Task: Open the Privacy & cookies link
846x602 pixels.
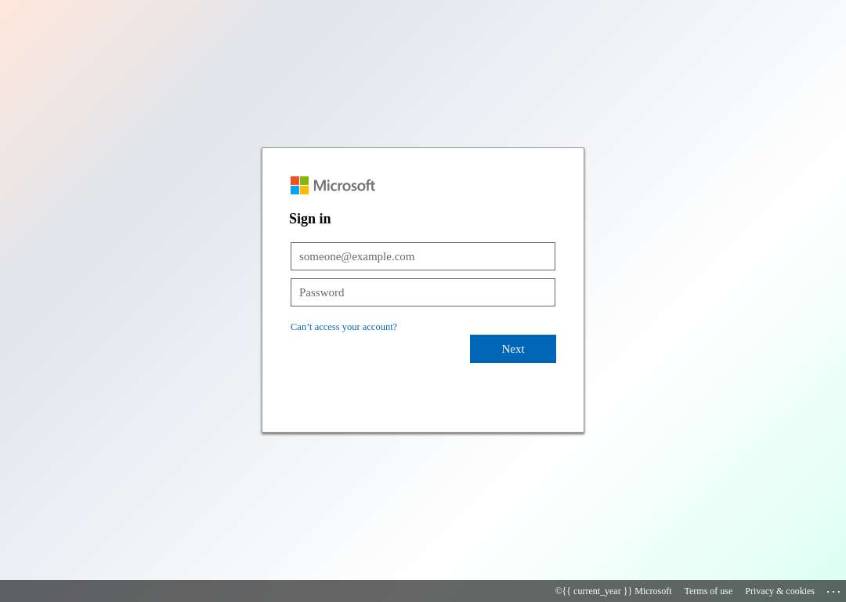Action: 779,591
